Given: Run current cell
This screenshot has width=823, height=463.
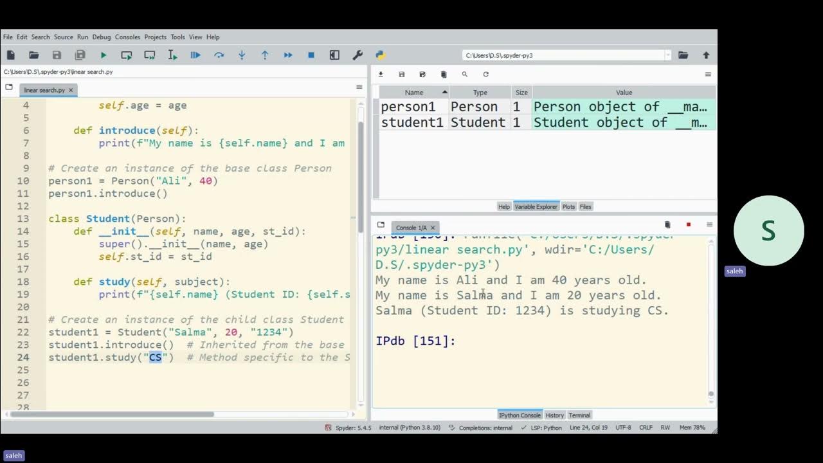Looking at the screenshot, I should click(127, 55).
